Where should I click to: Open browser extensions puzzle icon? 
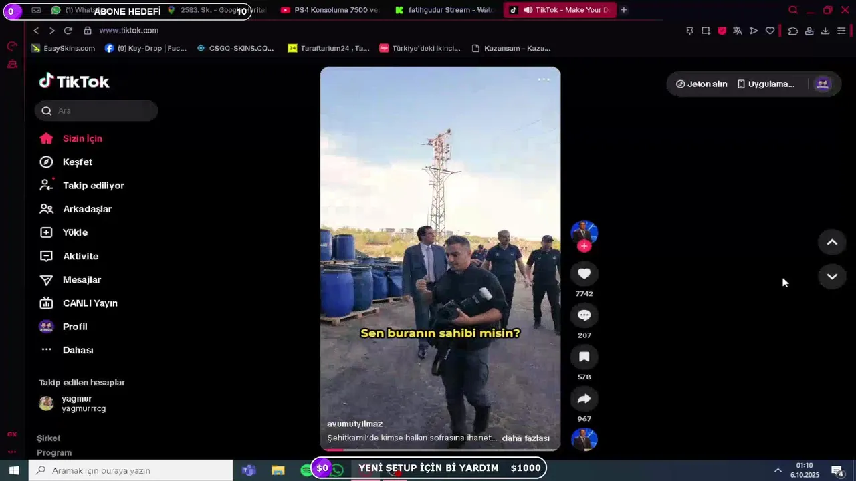793,31
